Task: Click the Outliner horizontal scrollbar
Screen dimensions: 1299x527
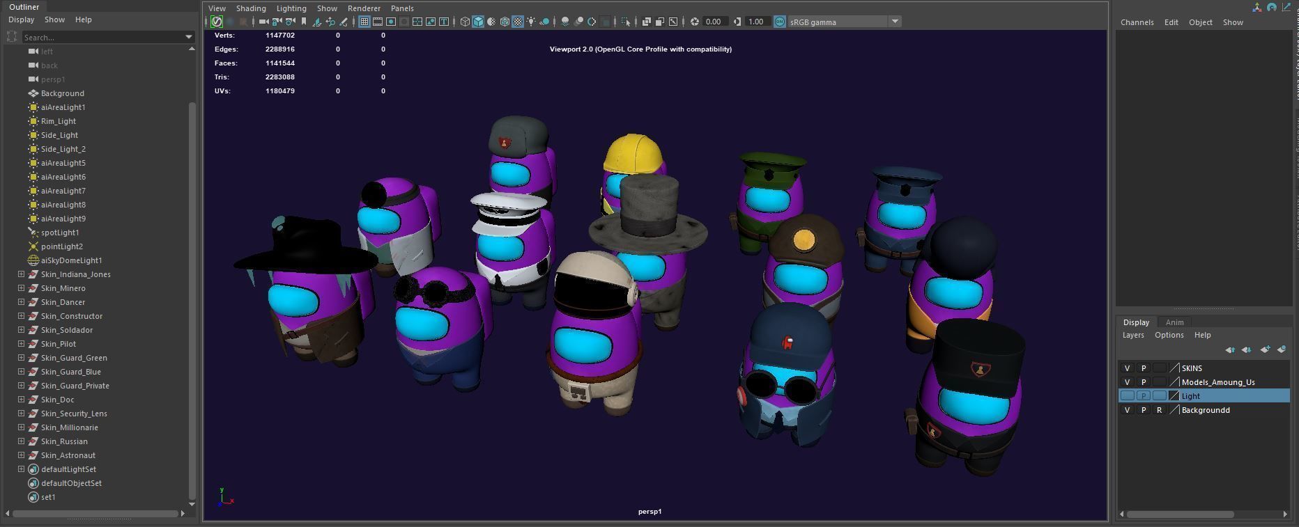Action: click(95, 514)
